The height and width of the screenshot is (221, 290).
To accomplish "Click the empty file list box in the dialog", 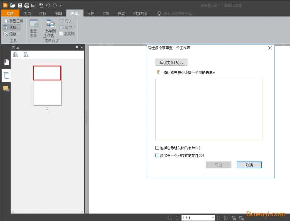I will click(209, 109).
